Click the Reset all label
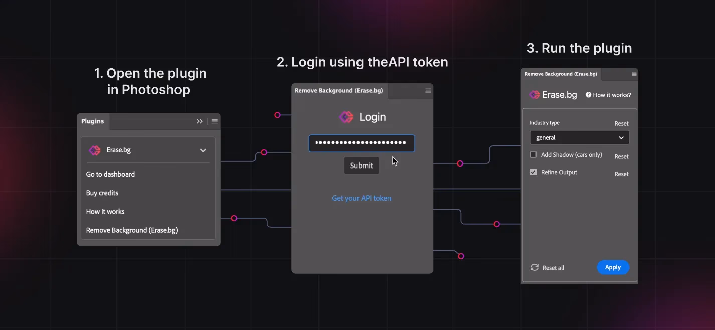The height and width of the screenshot is (330, 715). 554,268
